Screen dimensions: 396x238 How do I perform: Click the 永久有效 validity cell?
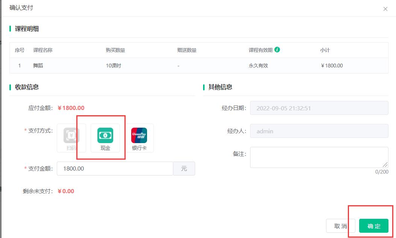pos(258,66)
